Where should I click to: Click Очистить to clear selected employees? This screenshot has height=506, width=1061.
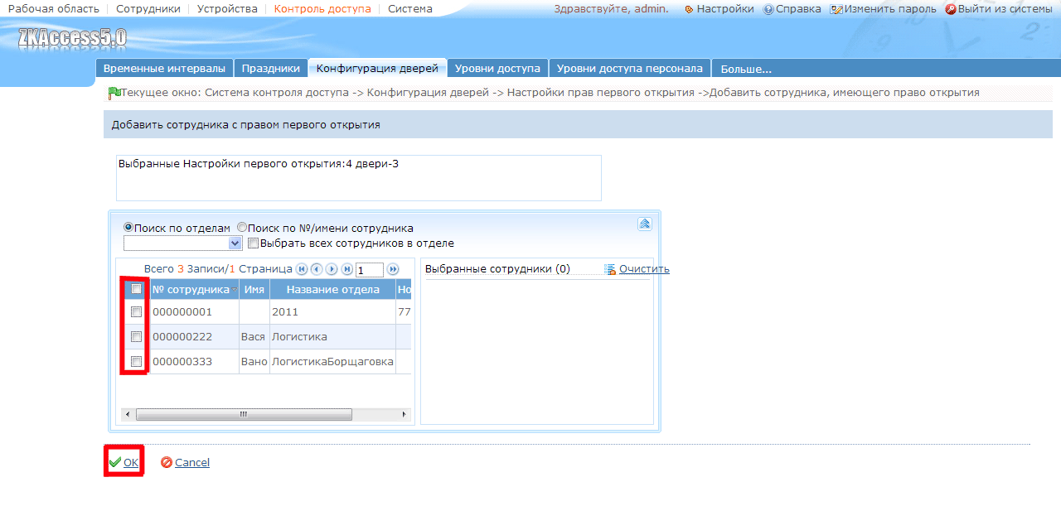(x=644, y=269)
